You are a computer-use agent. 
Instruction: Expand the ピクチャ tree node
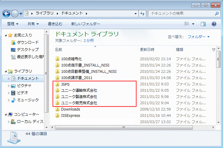pos(9,86)
